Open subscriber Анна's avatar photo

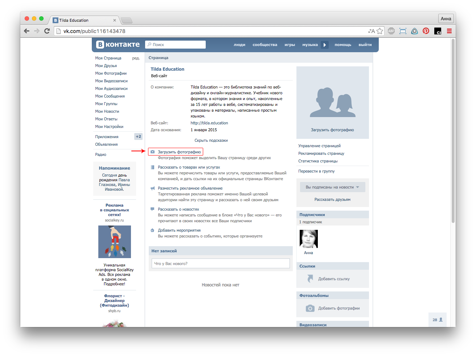(308, 239)
